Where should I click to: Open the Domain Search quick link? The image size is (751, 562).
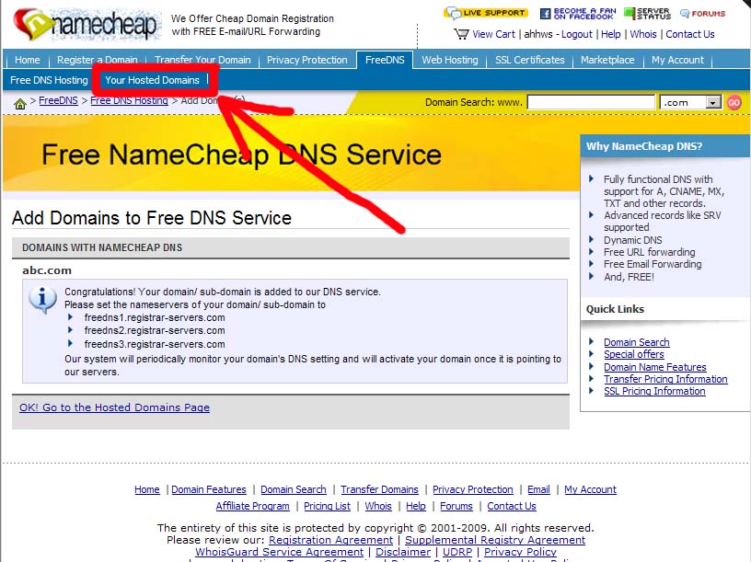pos(637,342)
